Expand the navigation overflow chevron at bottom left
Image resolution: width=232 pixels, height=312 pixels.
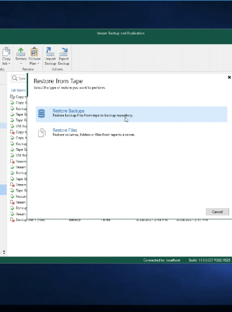tap(4, 252)
